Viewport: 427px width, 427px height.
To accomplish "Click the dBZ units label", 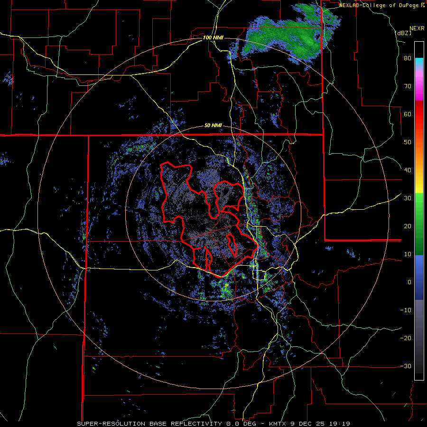I will coord(403,33).
